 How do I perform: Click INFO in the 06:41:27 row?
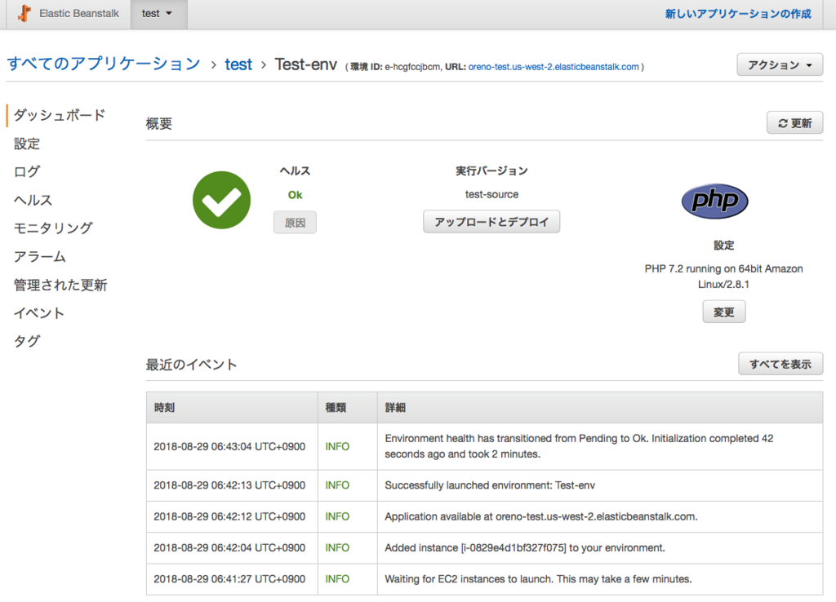click(337, 579)
